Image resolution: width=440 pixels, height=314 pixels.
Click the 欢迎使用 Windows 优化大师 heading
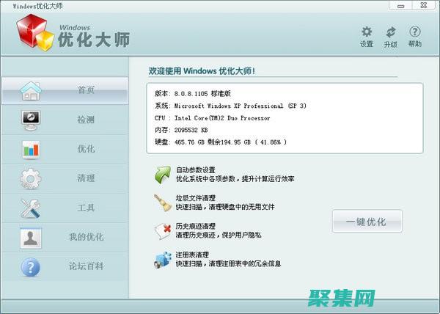202,71
